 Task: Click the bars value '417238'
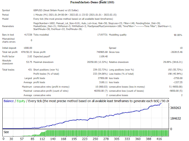pos(28,35)
